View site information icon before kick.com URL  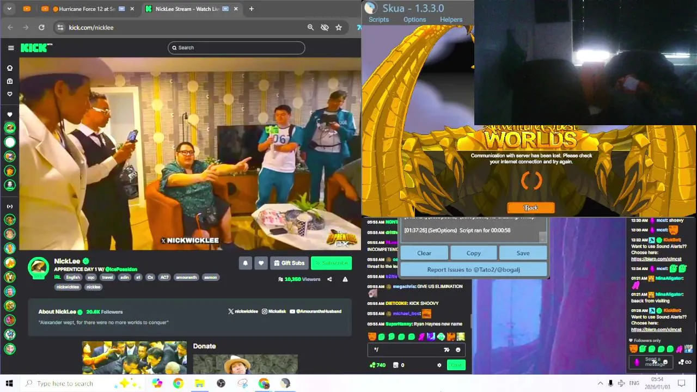click(x=60, y=27)
